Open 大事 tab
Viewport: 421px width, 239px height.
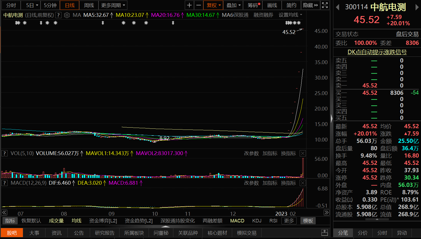tap(34, 233)
